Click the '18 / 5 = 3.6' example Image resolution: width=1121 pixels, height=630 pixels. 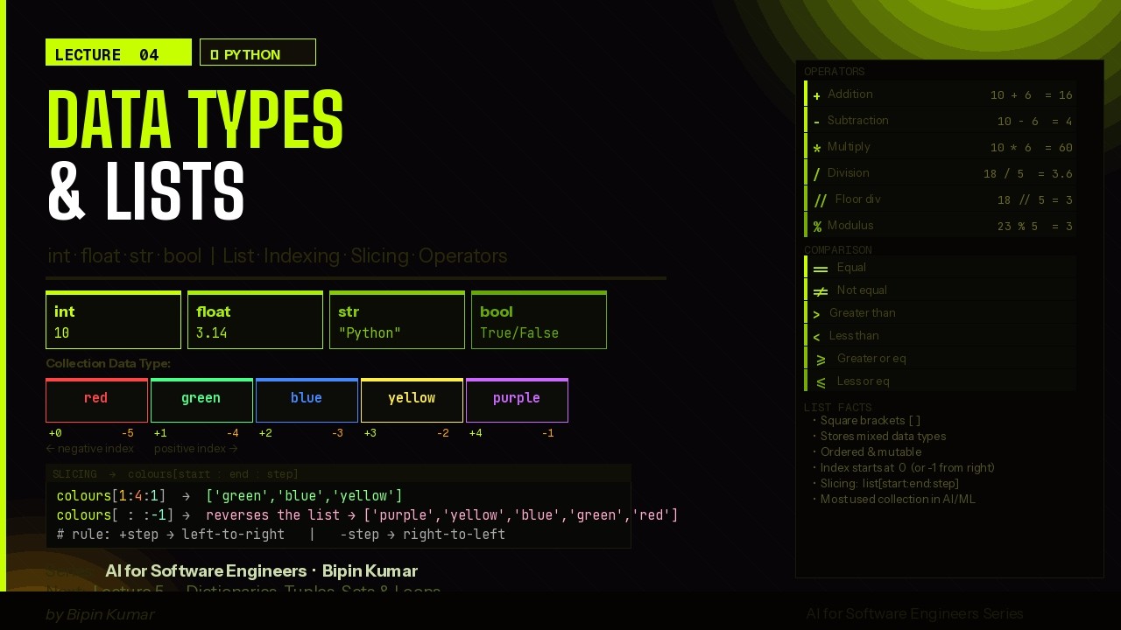[x=1027, y=174]
